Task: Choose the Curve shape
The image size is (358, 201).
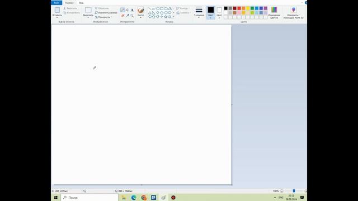Action: (x=154, y=9)
